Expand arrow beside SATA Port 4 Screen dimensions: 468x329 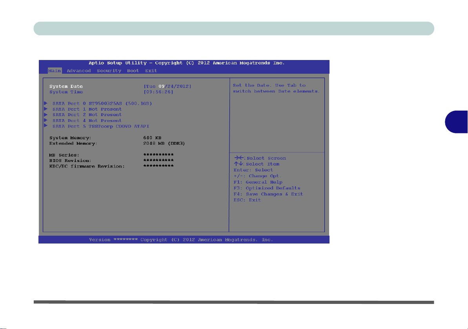coord(46,120)
